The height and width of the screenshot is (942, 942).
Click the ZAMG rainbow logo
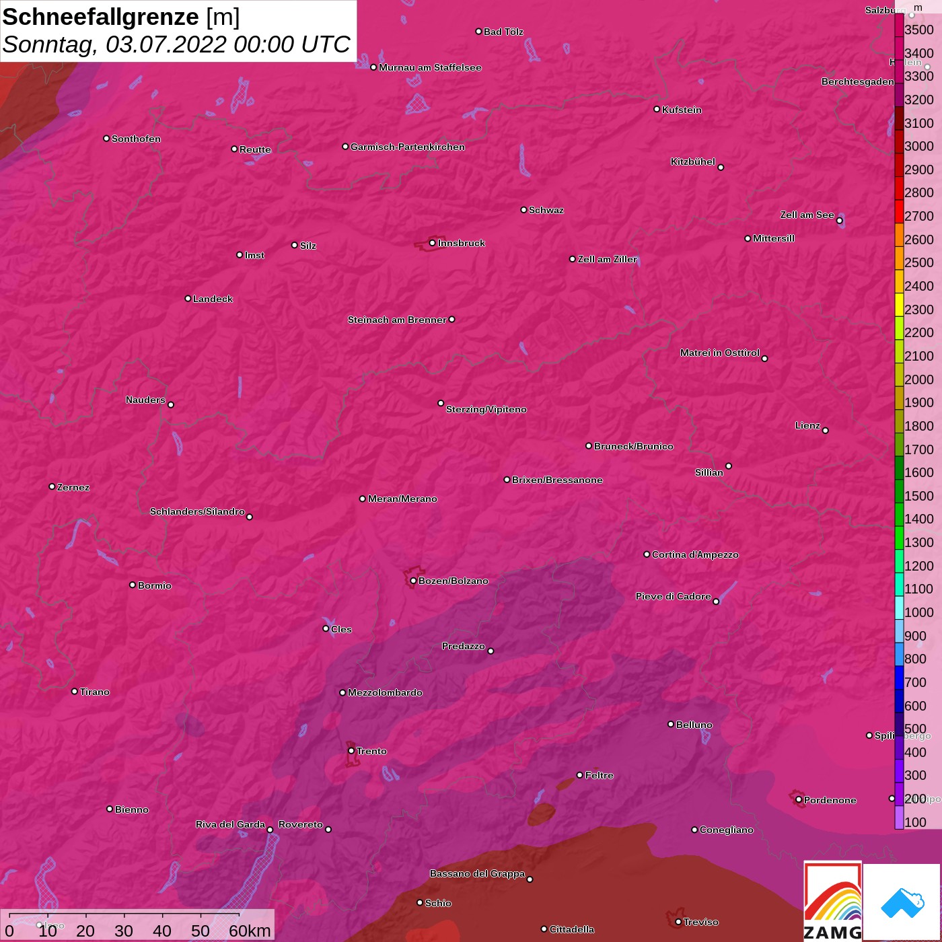click(x=833, y=901)
